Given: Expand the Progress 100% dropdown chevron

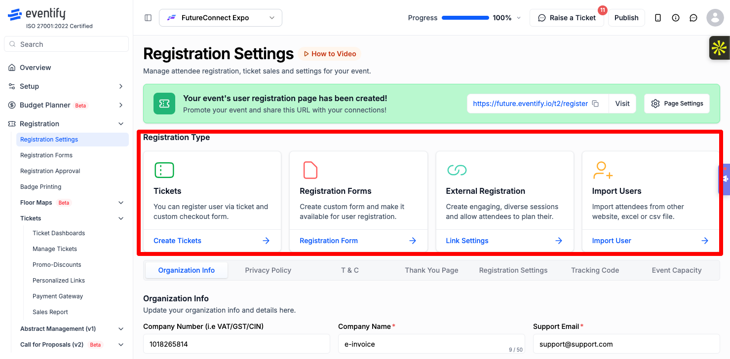Looking at the screenshot, I should [518, 18].
